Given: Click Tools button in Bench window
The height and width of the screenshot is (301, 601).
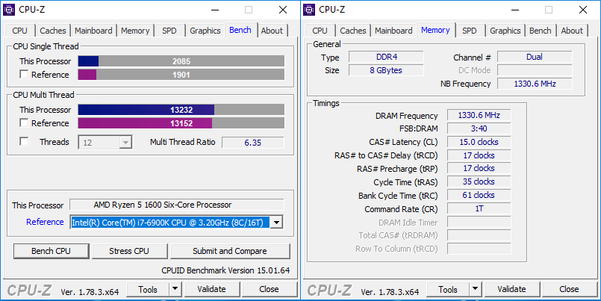Looking at the screenshot, I should pyautogui.click(x=148, y=289).
